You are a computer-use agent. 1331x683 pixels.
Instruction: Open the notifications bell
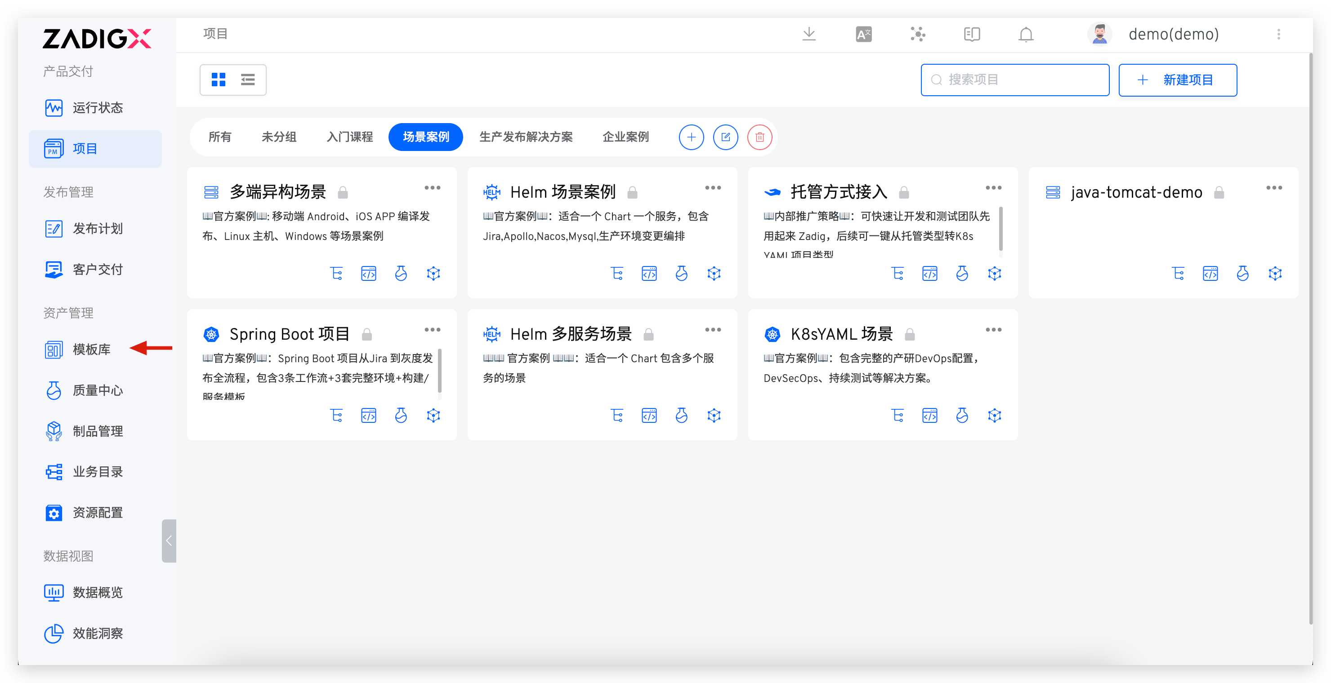1026,34
